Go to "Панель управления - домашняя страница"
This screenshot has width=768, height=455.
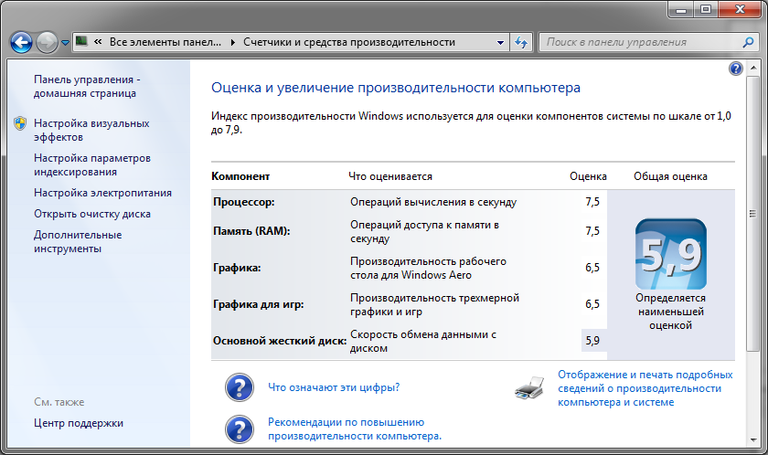pyautogui.click(x=85, y=86)
